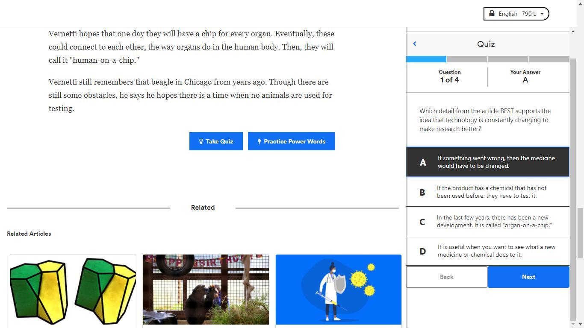Click the Take Quiz button
The image size is (584, 328).
(x=216, y=141)
